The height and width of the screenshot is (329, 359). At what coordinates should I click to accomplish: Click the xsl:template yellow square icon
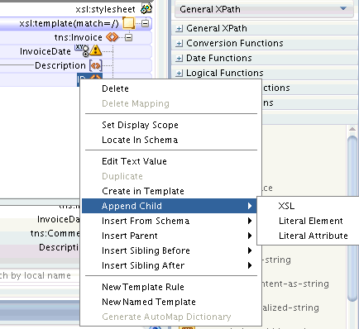pyautogui.click(x=128, y=23)
